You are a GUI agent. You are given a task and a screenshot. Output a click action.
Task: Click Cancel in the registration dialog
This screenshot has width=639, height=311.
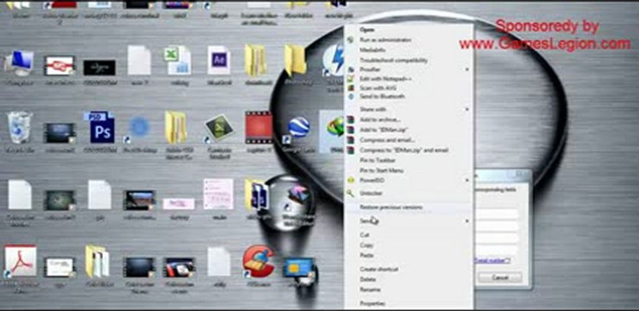500,277
